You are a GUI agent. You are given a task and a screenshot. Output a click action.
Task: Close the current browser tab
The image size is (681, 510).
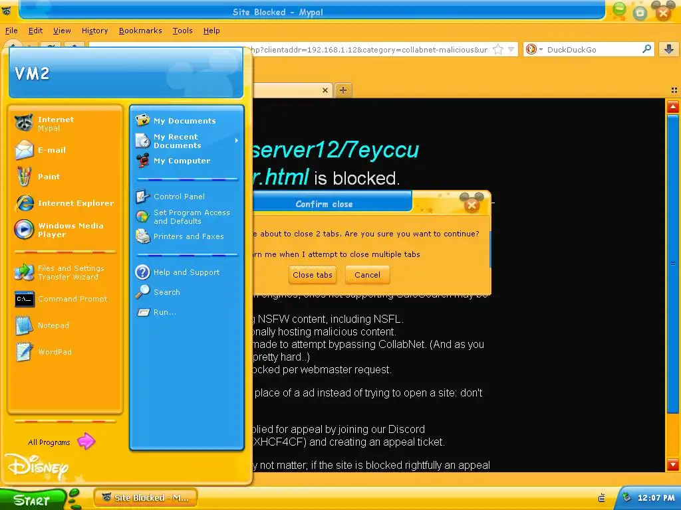click(325, 90)
